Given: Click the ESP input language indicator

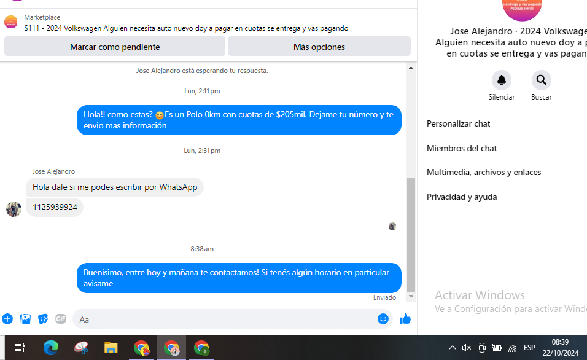Looking at the screenshot, I should click(529, 348).
